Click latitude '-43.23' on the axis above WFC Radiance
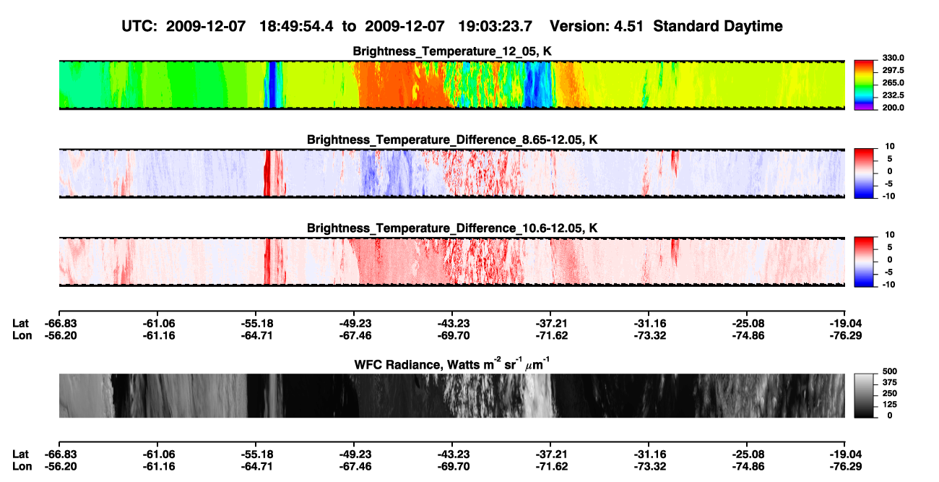939x482 pixels. (x=452, y=323)
